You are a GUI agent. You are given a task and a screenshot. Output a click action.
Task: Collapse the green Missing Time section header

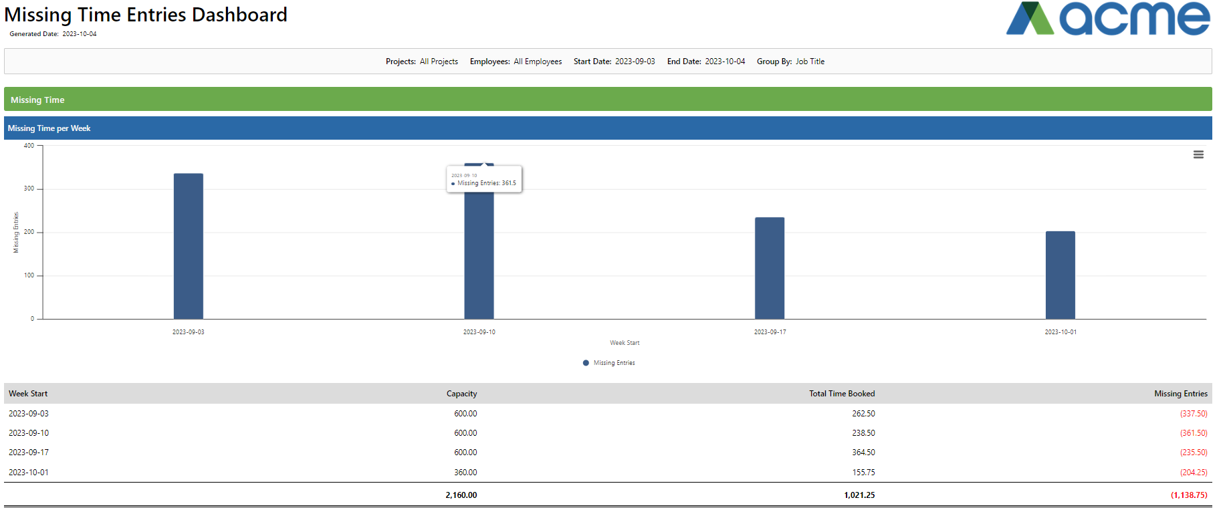coord(608,100)
